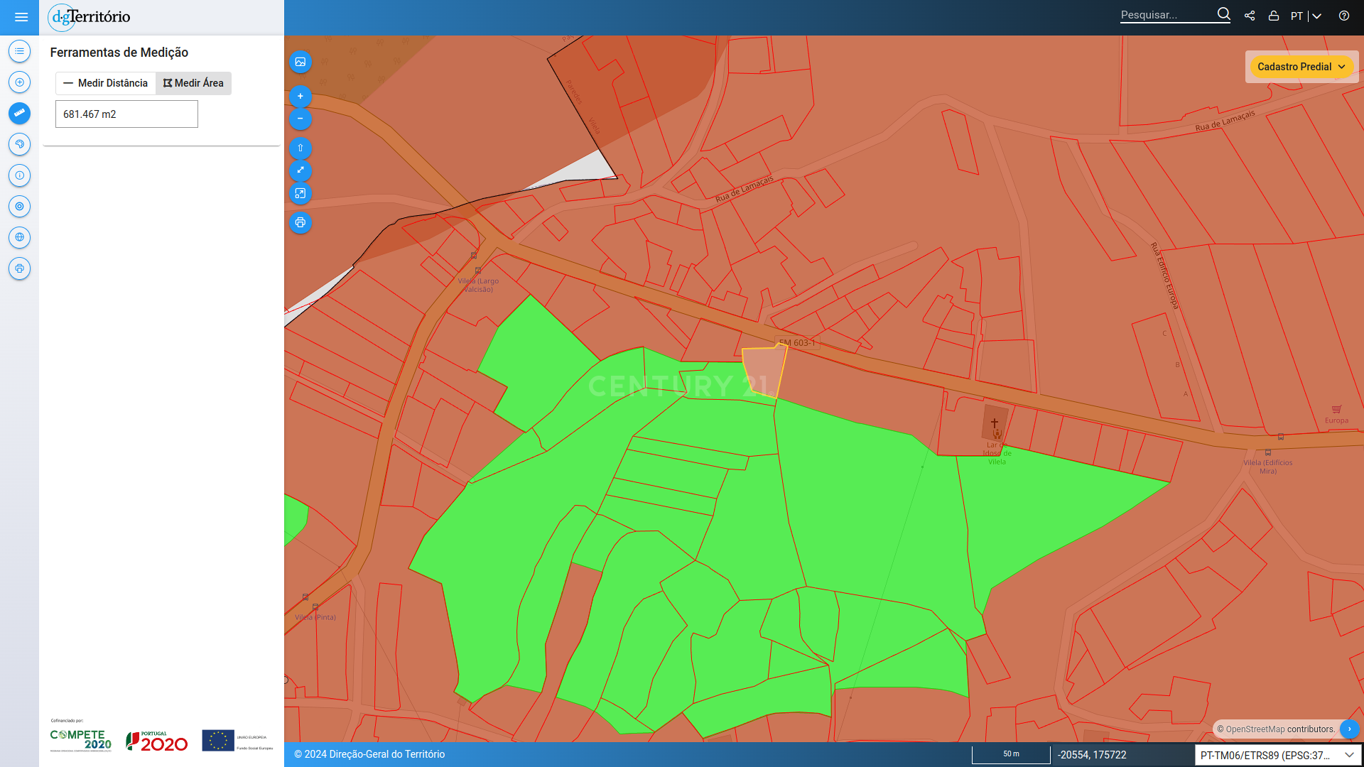1364x767 pixels.
Task: Click the COMPETE 2020 logo
Action: coord(81,740)
